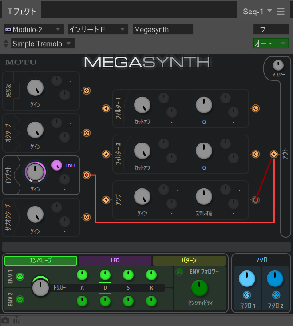Click the main out jack
This screenshot has height=326, width=293.
273,154
